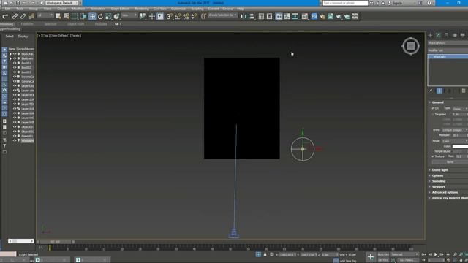
Task: Switch to the Freeform ribbon tab
Action: coord(27,24)
